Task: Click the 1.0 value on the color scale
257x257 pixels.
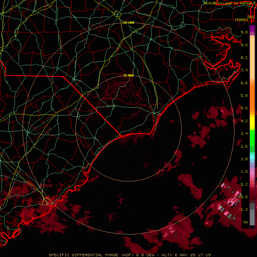Action: click(244, 172)
